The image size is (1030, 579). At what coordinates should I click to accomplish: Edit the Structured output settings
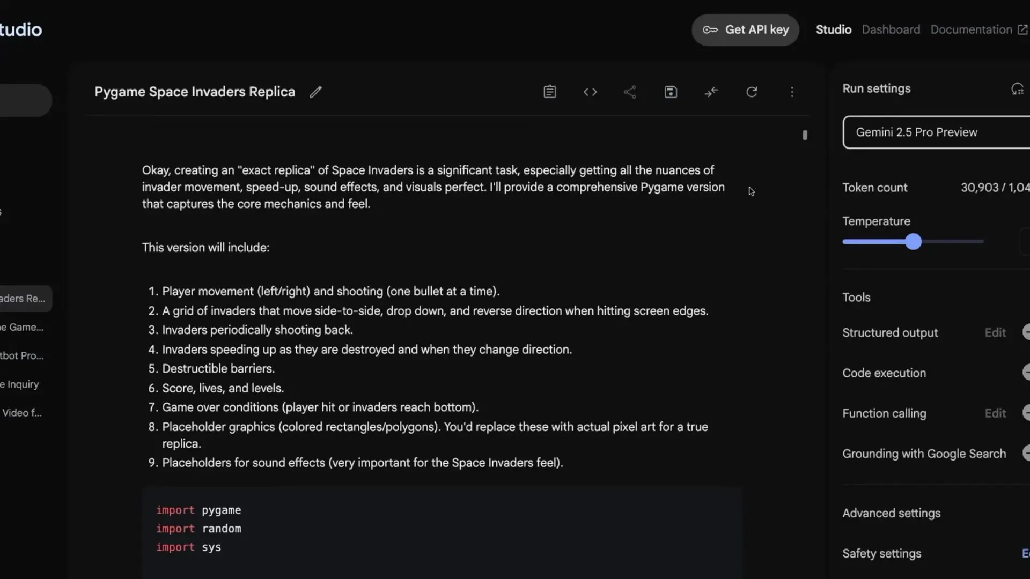tap(995, 333)
